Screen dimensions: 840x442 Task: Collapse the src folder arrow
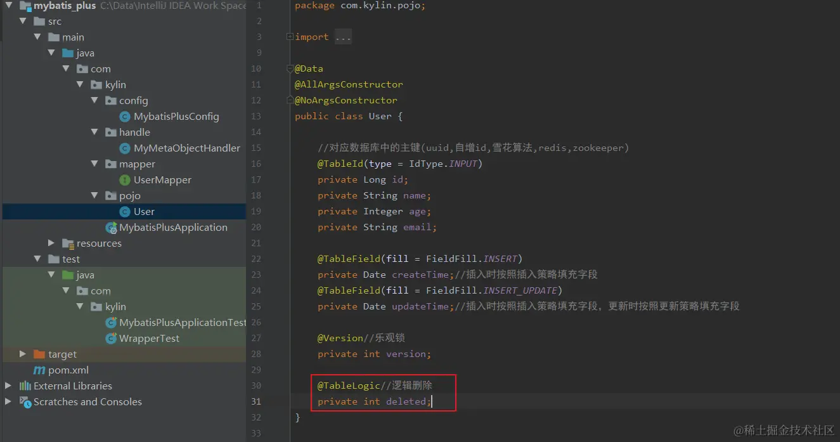(x=23, y=21)
